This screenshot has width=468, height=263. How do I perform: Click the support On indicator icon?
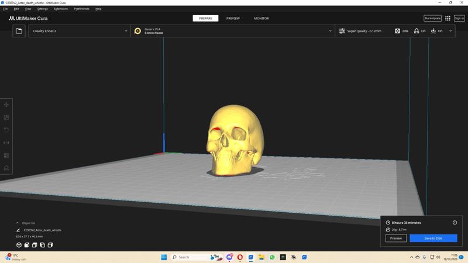click(x=417, y=31)
